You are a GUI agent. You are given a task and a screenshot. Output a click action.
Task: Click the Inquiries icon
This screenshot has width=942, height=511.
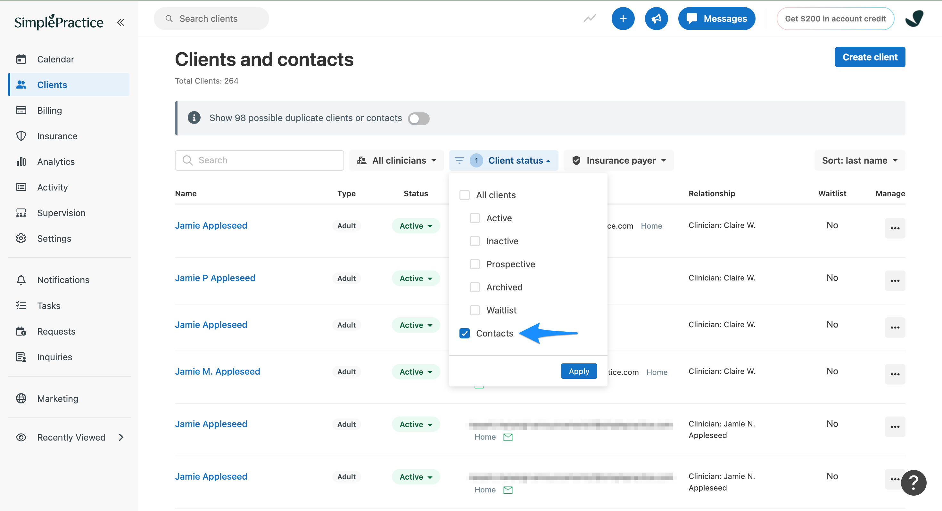[21, 357]
